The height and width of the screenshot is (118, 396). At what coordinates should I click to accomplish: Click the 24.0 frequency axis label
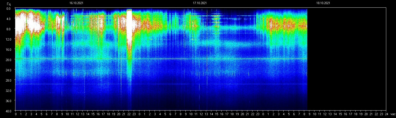coord(8,70)
